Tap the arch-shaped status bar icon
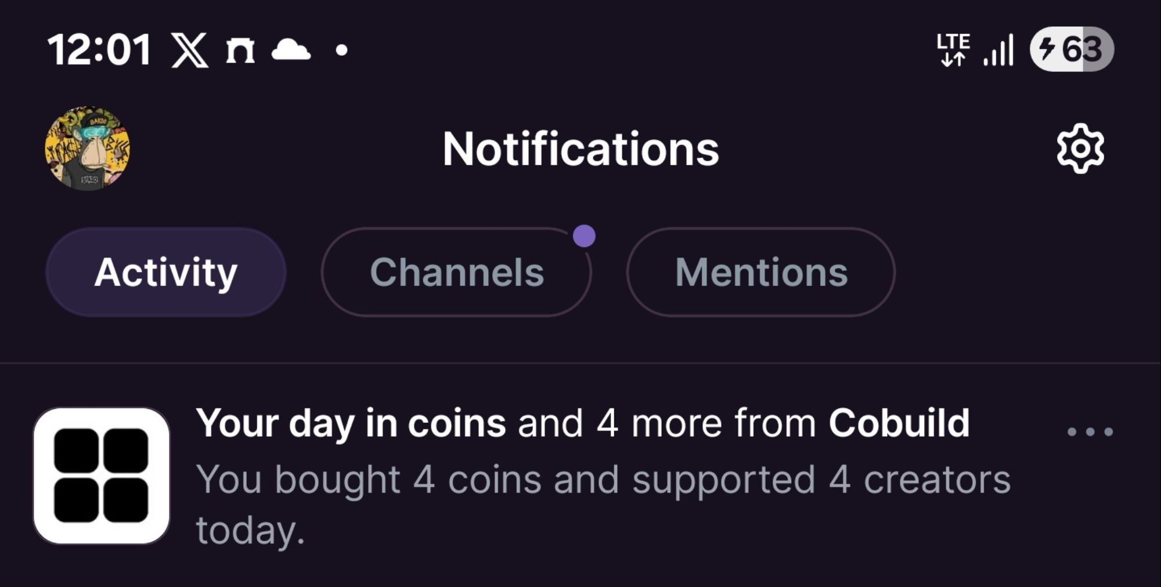Image resolution: width=1161 pixels, height=587 pixels. tap(240, 50)
